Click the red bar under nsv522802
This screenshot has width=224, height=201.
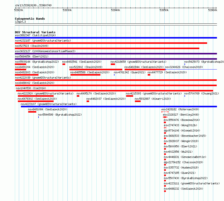[x=96, y=70]
